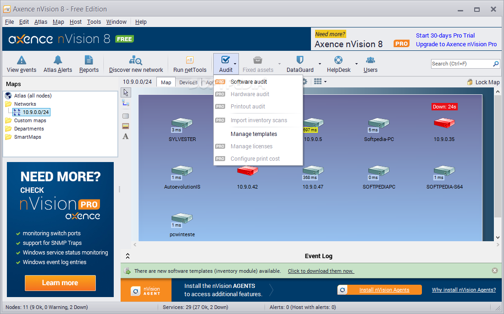Select the down host 10.9.0.35
This screenshot has width=504, height=314.
444,123
